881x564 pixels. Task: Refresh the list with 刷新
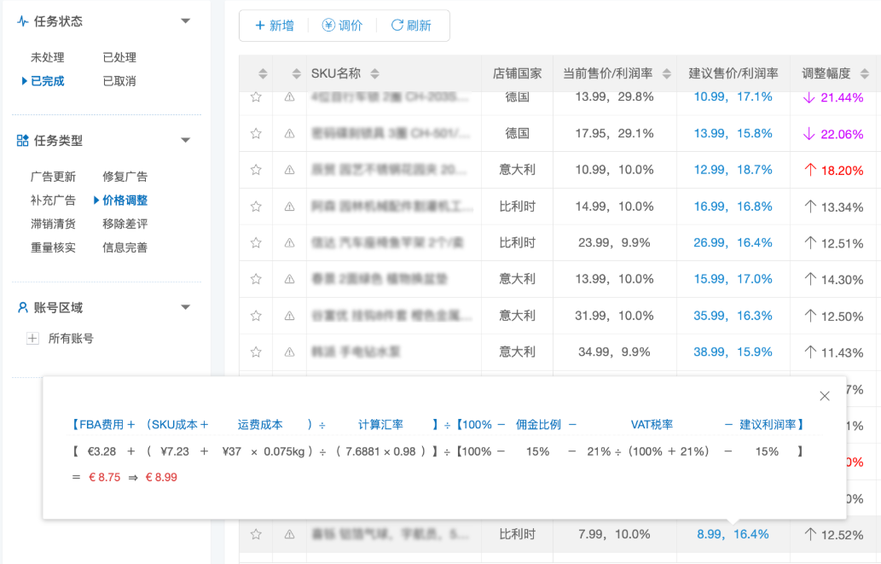click(x=411, y=26)
